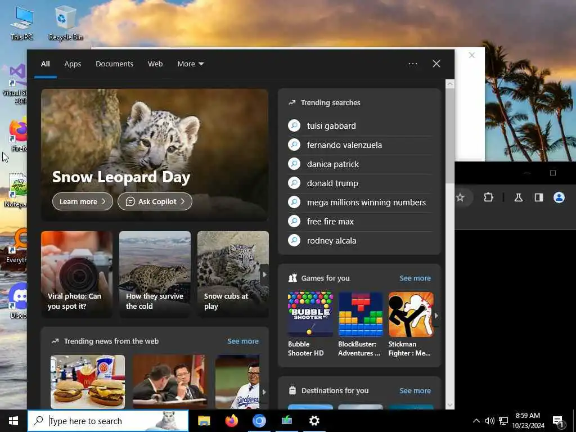The height and width of the screenshot is (432, 576).
Task: Open the Discord desktop shortcut
Action: click(18, 300)
